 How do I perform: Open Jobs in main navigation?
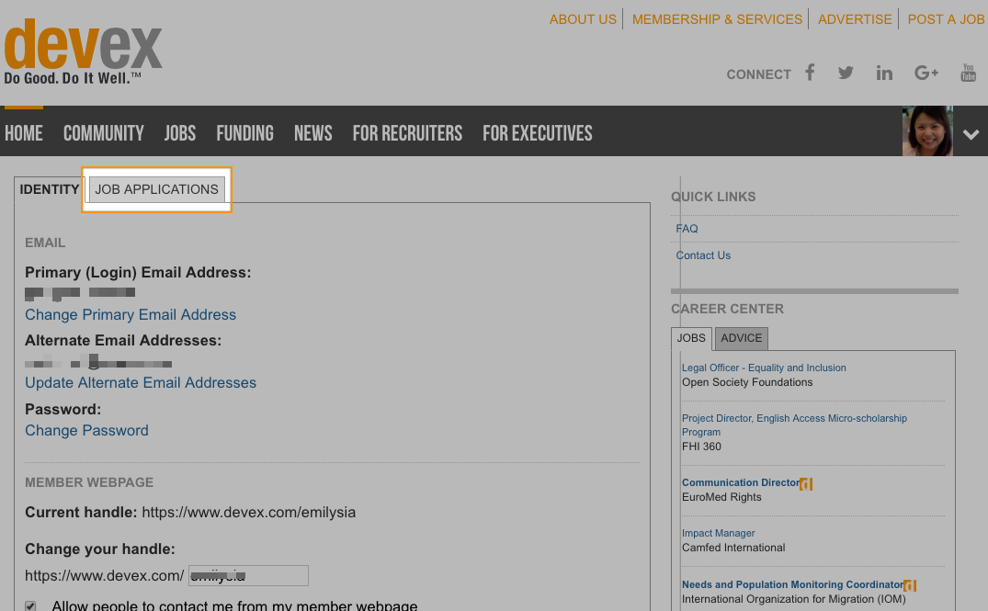[180, 133]
